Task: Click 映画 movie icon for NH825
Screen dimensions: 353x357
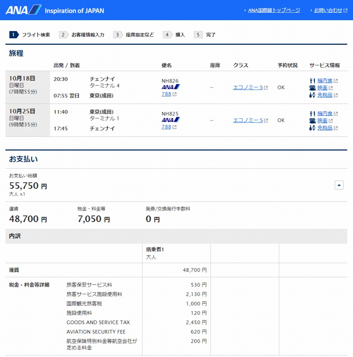Action: pos(312,121)
